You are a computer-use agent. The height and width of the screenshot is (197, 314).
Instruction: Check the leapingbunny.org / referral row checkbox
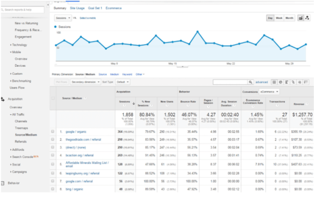[x=53, y=173]
